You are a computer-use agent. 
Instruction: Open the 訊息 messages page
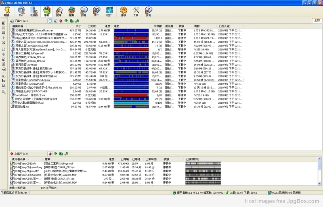click(84, 11)
